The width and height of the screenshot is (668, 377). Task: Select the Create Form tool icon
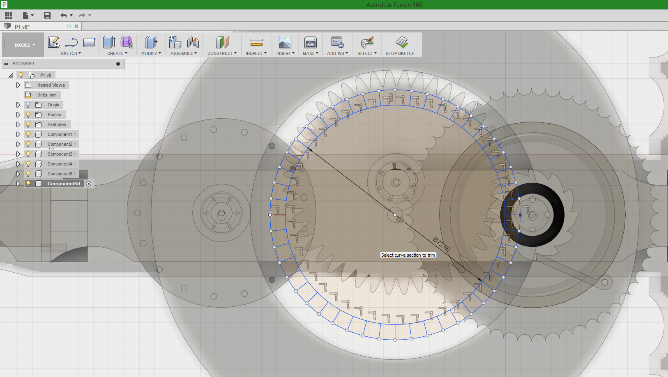click(x=127, y=42)
